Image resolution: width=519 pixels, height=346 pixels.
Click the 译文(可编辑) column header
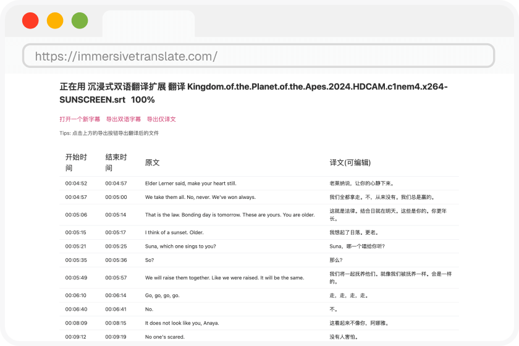350,162
